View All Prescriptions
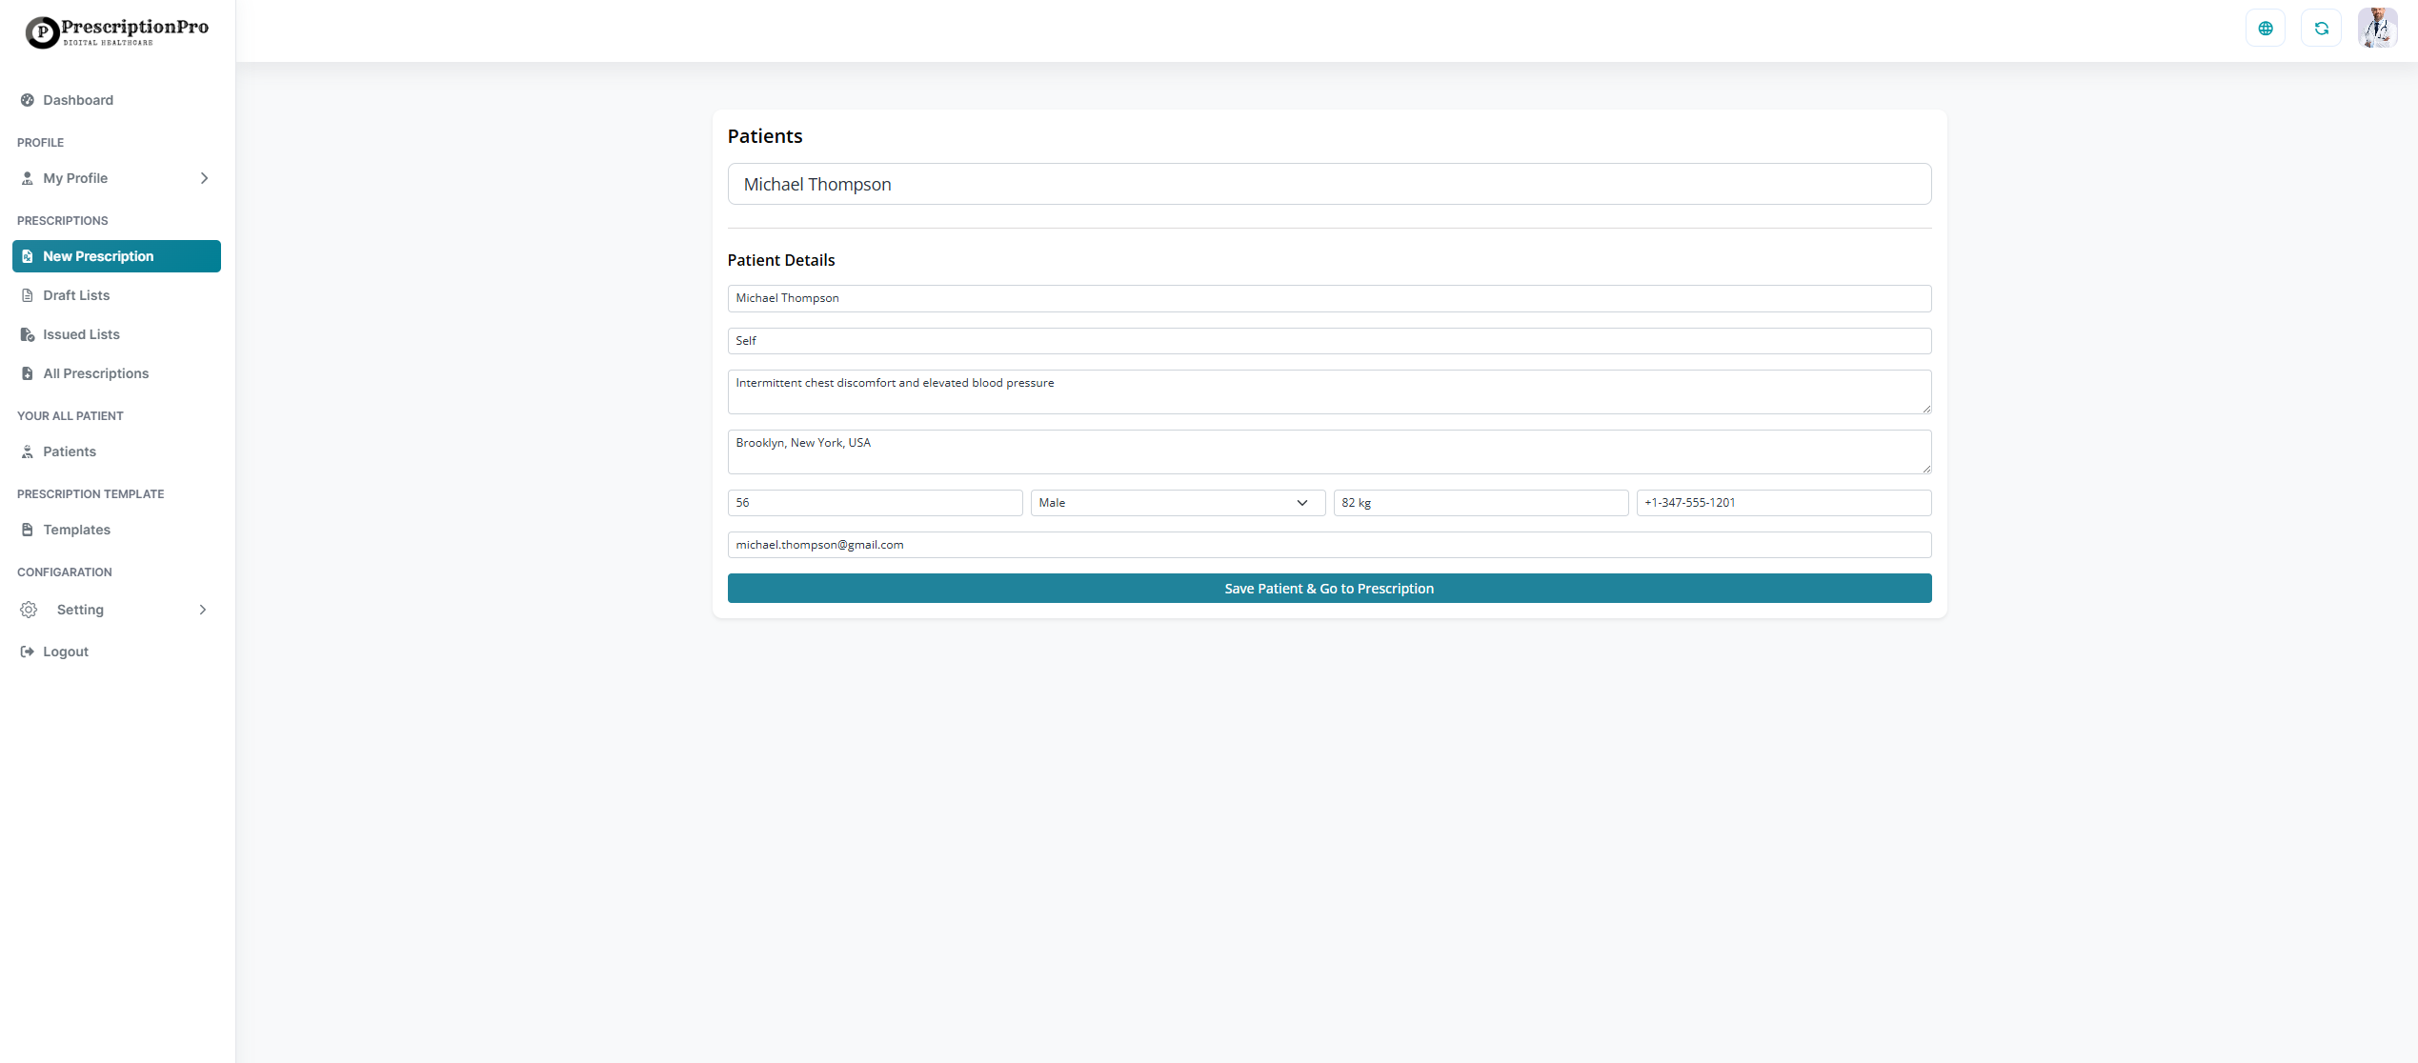This screenshot has height=1063, width=2418. click(x=95, y=373)
